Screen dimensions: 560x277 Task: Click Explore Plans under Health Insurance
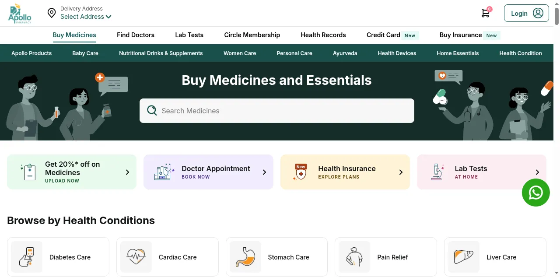339,177
